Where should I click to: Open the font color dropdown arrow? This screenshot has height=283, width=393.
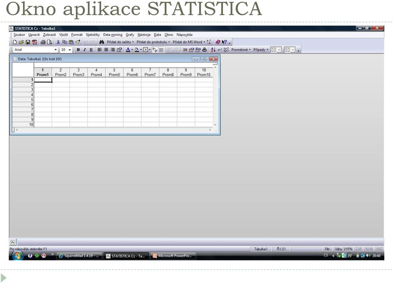click(x=132, y=50)
